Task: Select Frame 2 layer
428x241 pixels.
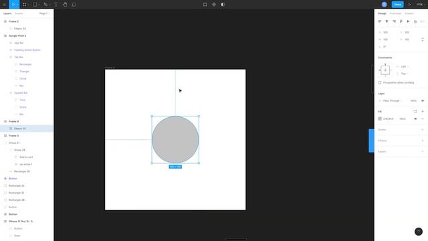Action: click(27, 21)
